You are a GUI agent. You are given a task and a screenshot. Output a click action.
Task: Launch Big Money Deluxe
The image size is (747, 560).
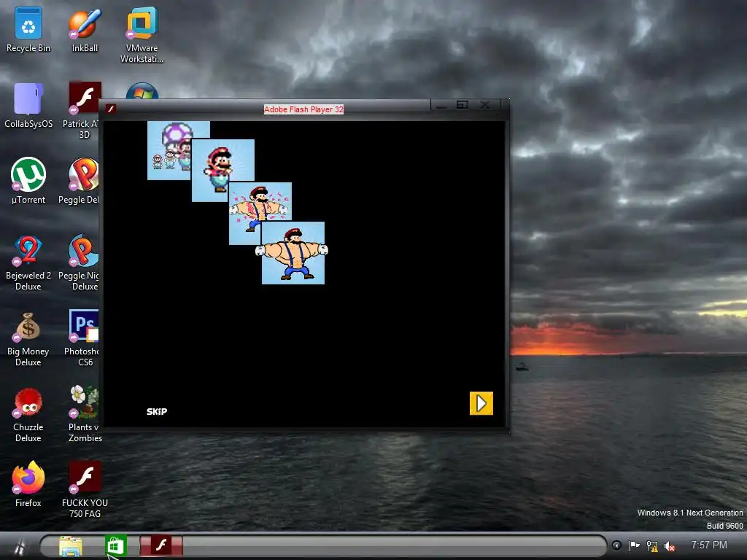[28, 339]
